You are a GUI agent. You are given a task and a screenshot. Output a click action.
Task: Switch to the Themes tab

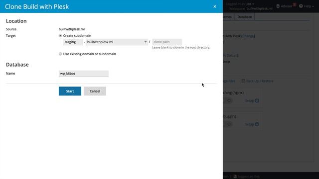pos(227,17)
